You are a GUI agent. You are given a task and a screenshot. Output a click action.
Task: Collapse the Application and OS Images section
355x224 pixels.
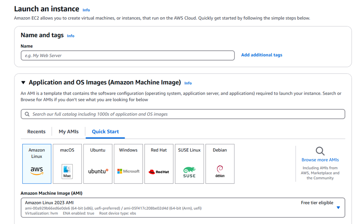pyautogui.click(x=23, y=82)
